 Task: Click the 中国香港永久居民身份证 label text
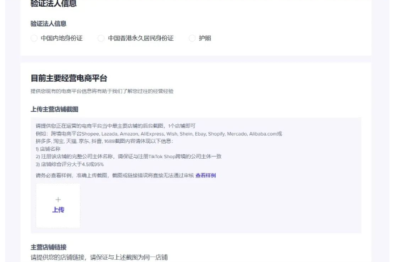tap(140, 39)
